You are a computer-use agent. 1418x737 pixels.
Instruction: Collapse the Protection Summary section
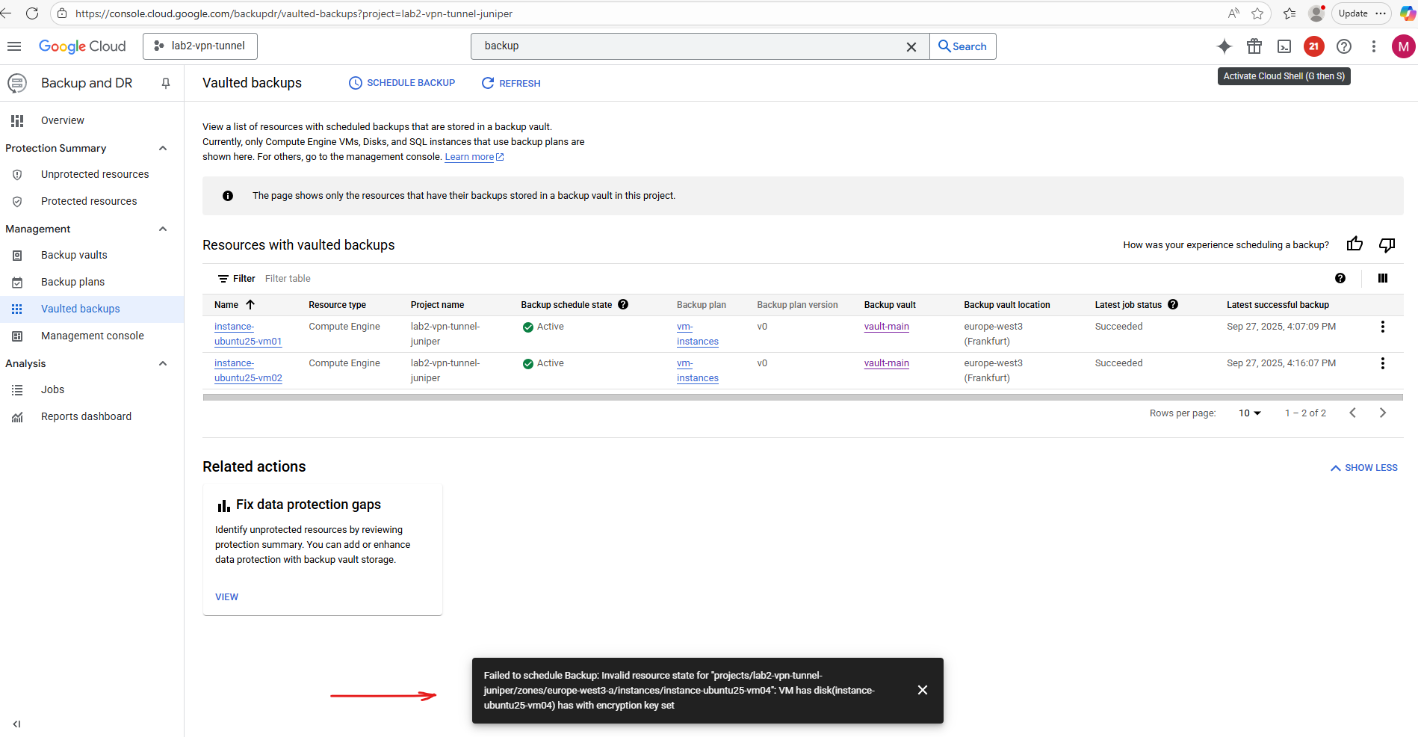pos(163,148)
